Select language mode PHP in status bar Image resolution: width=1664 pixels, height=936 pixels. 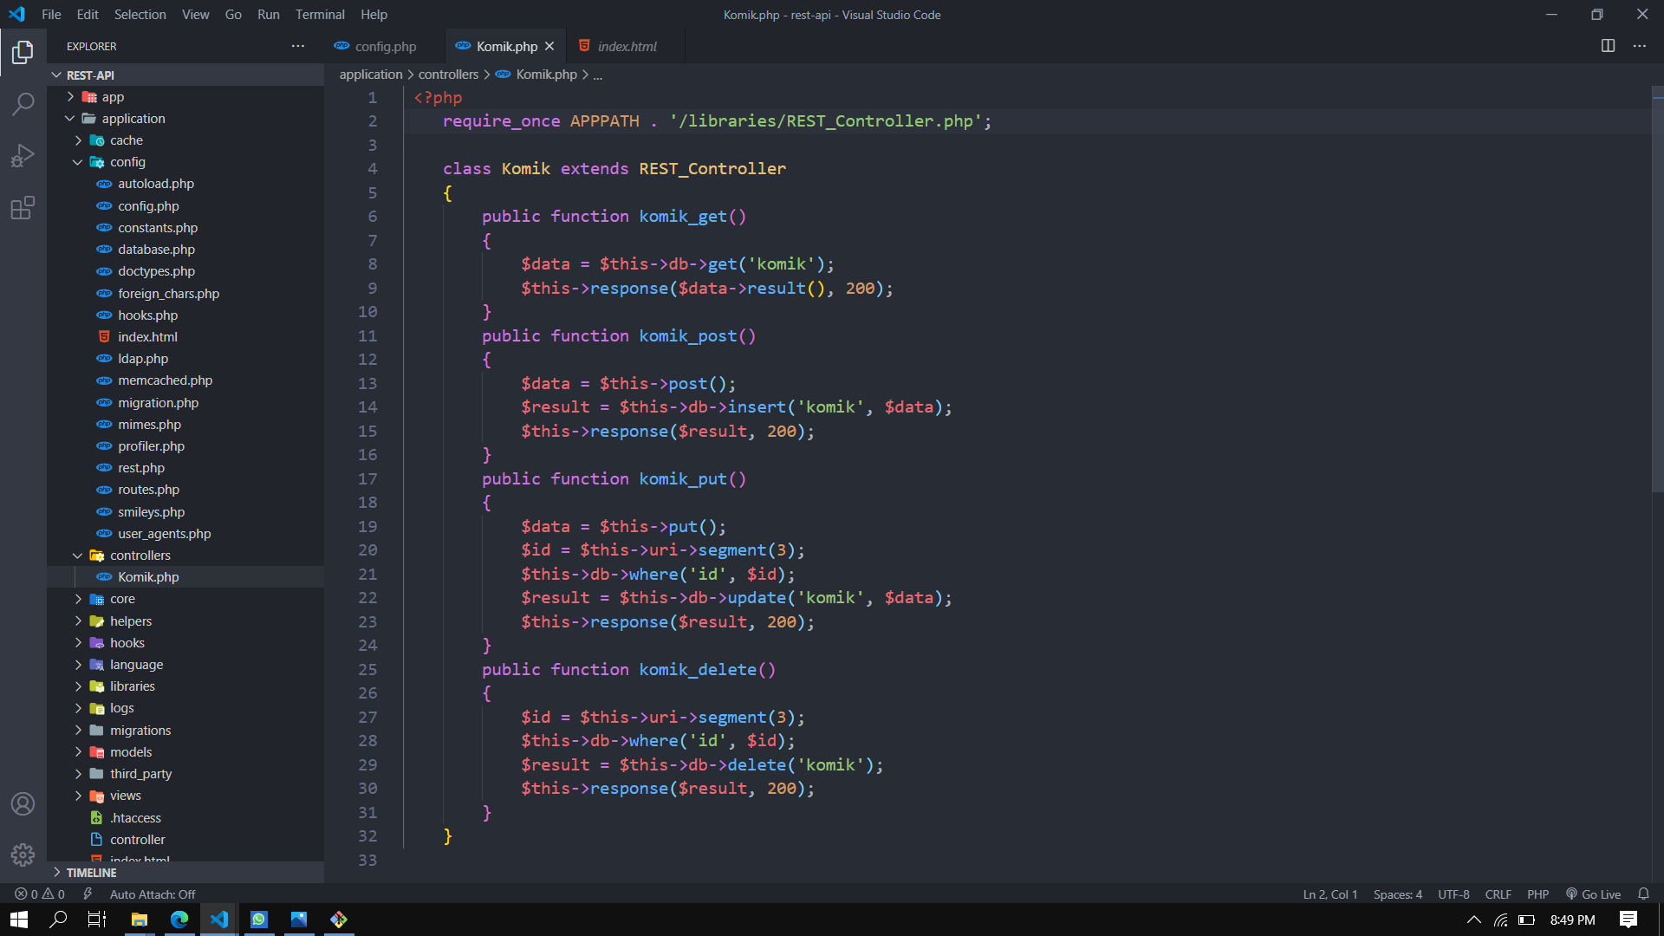pyautogui.click(x=1537, y=894)
